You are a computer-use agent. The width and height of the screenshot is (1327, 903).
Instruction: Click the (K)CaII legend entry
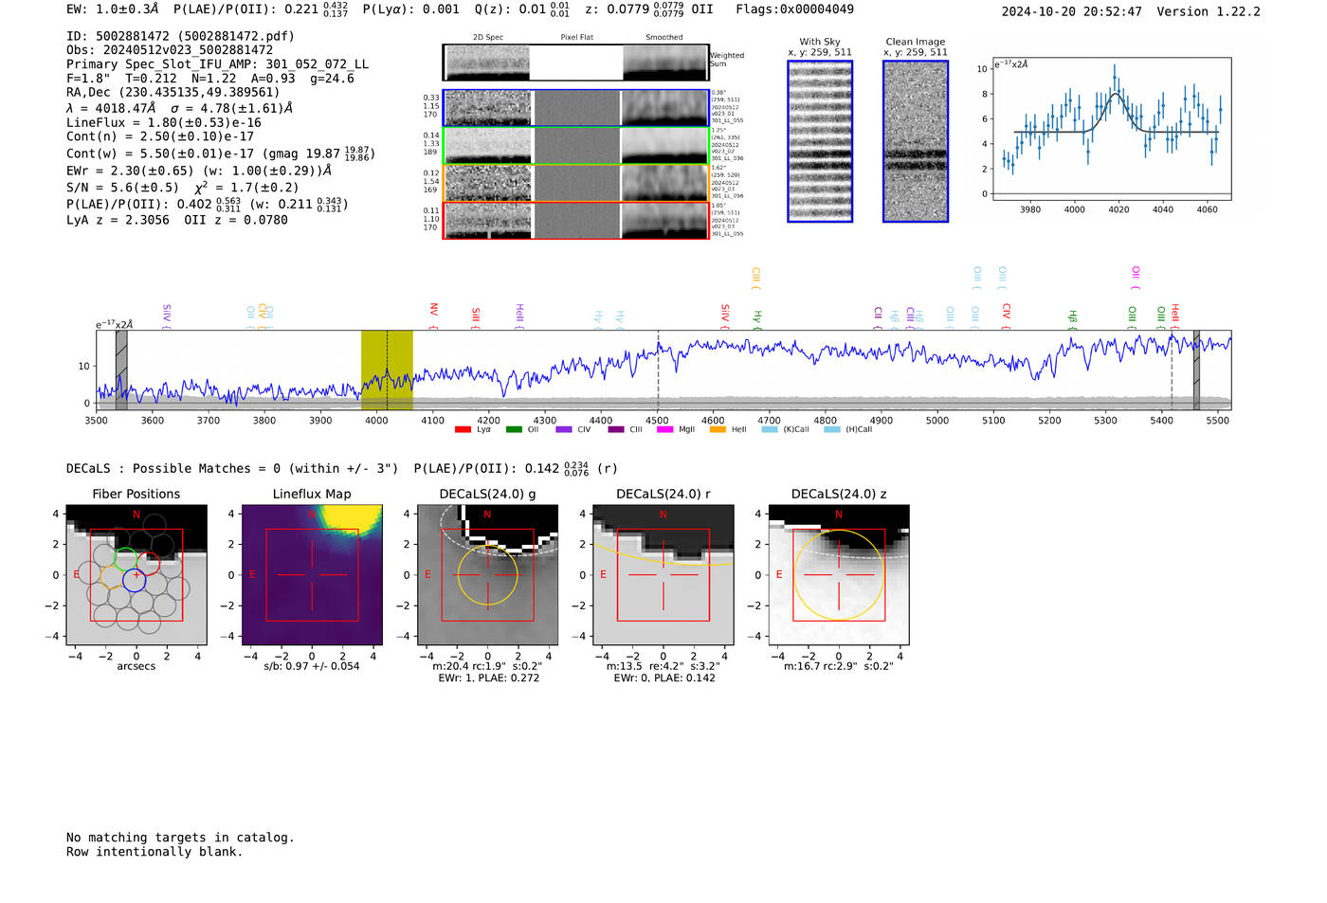786,430
